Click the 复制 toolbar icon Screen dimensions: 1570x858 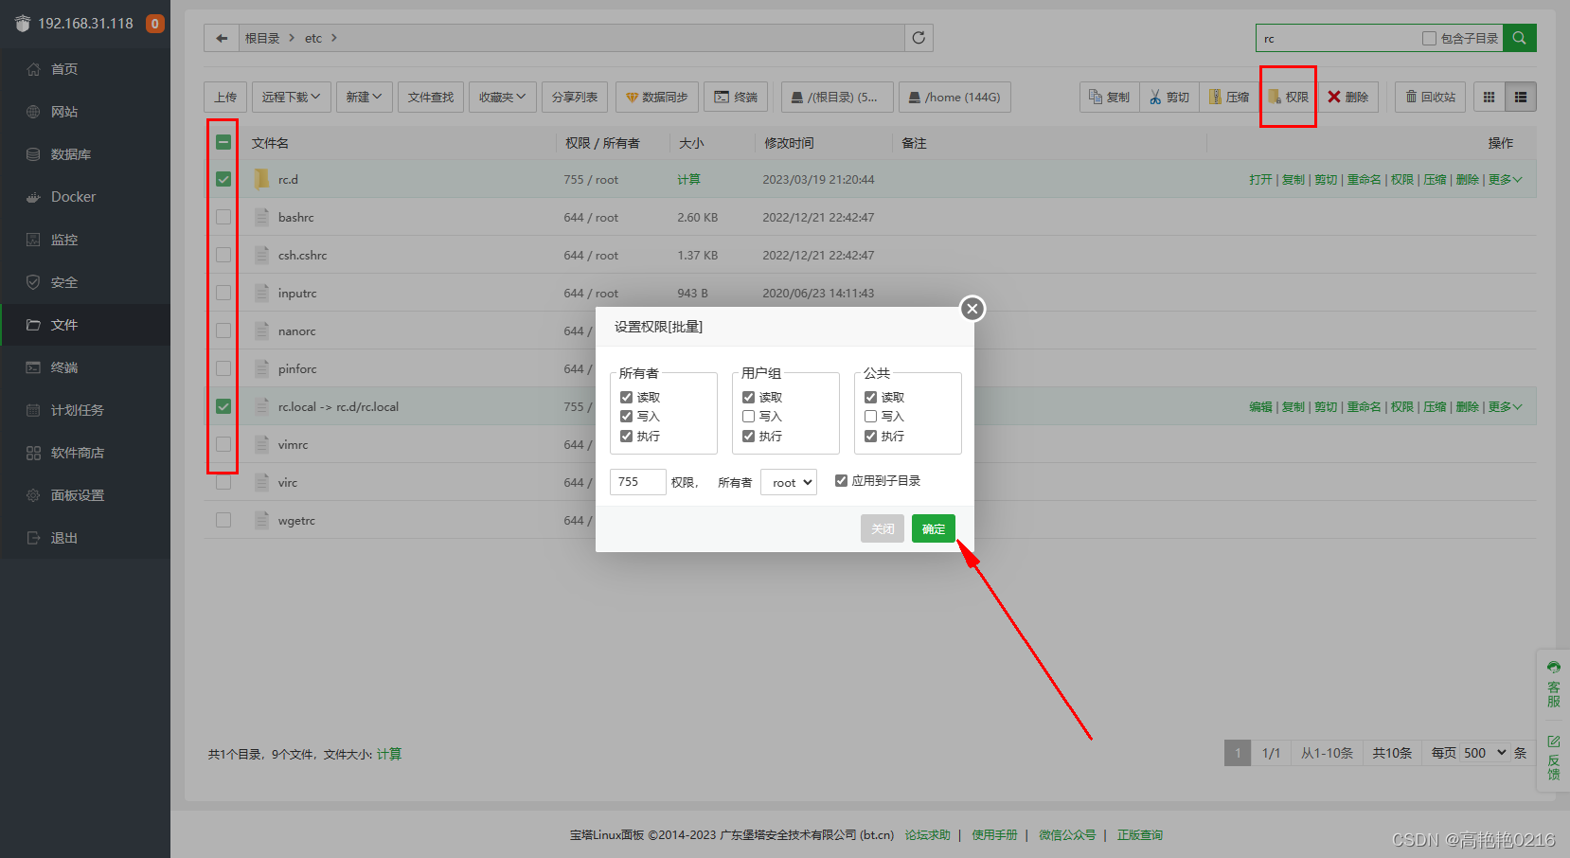pyautogui.click(x=1108, y=97)
